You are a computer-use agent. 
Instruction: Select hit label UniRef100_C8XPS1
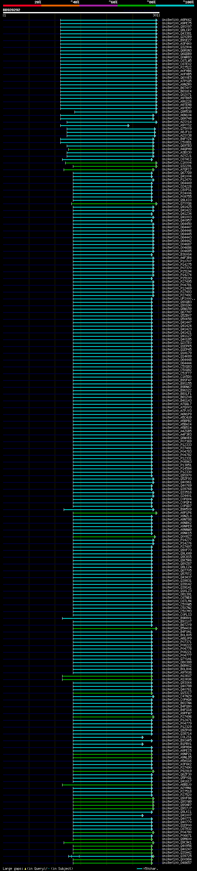[177, 190]
